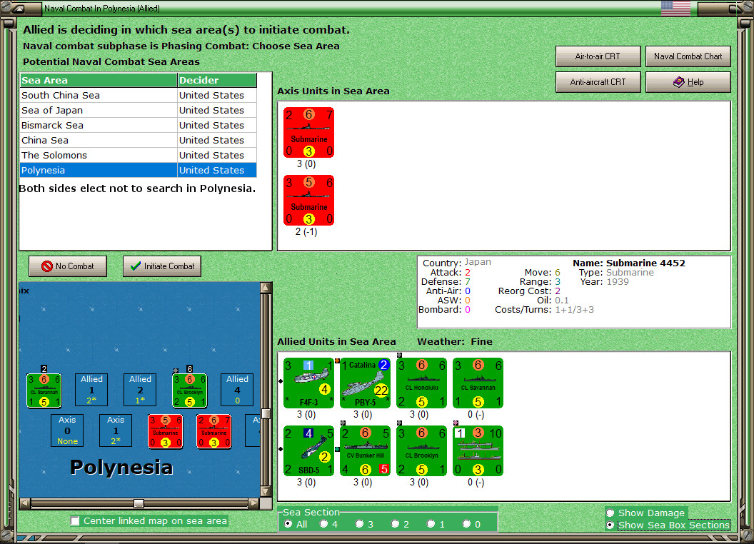Click the map scroll left arrow
Image resolution: width=754 pixels, height=544 pixels.
click(25, 503)
